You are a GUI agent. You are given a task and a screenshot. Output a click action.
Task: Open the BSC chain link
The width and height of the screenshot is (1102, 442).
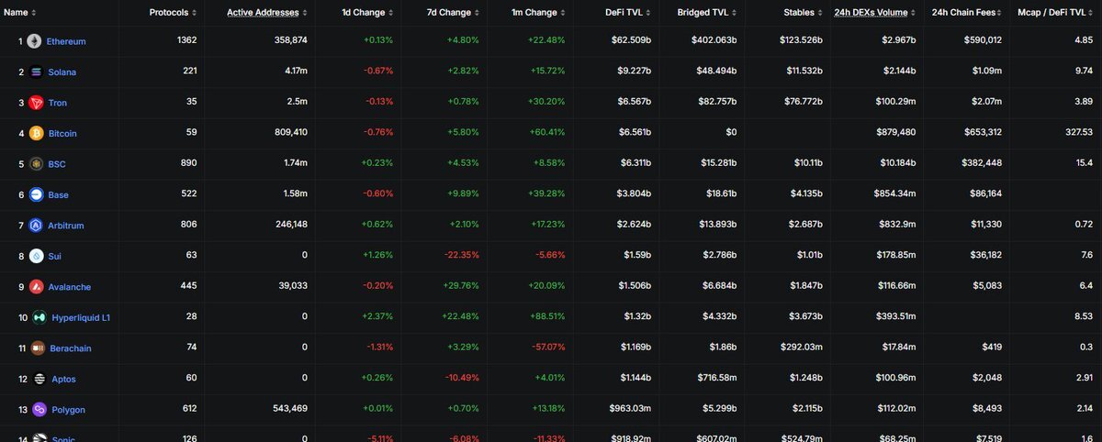click(56, 164)
